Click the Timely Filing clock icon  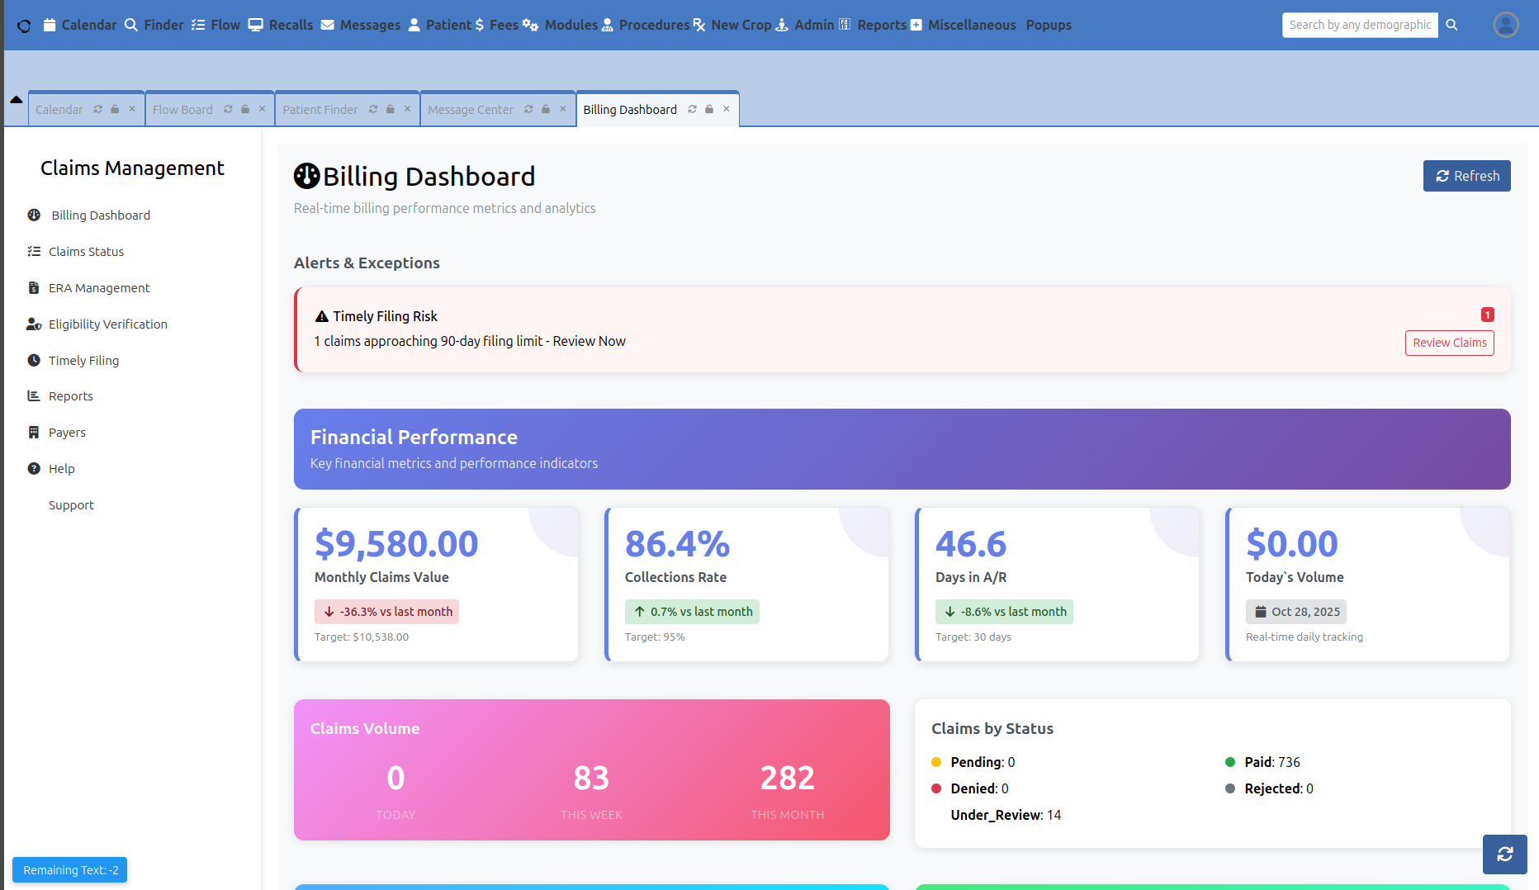point(34,361)
